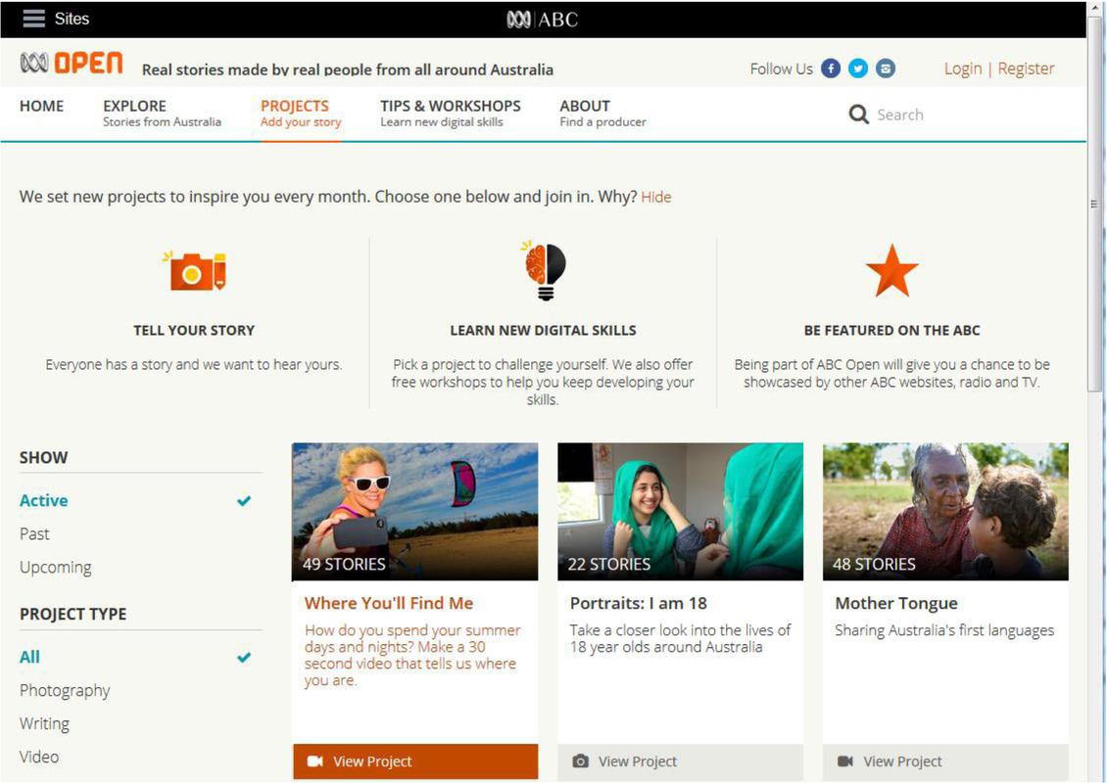View the Where You'll Find Me project
Viewport: 1107px width, 783px height.
[x=414, y=761]
